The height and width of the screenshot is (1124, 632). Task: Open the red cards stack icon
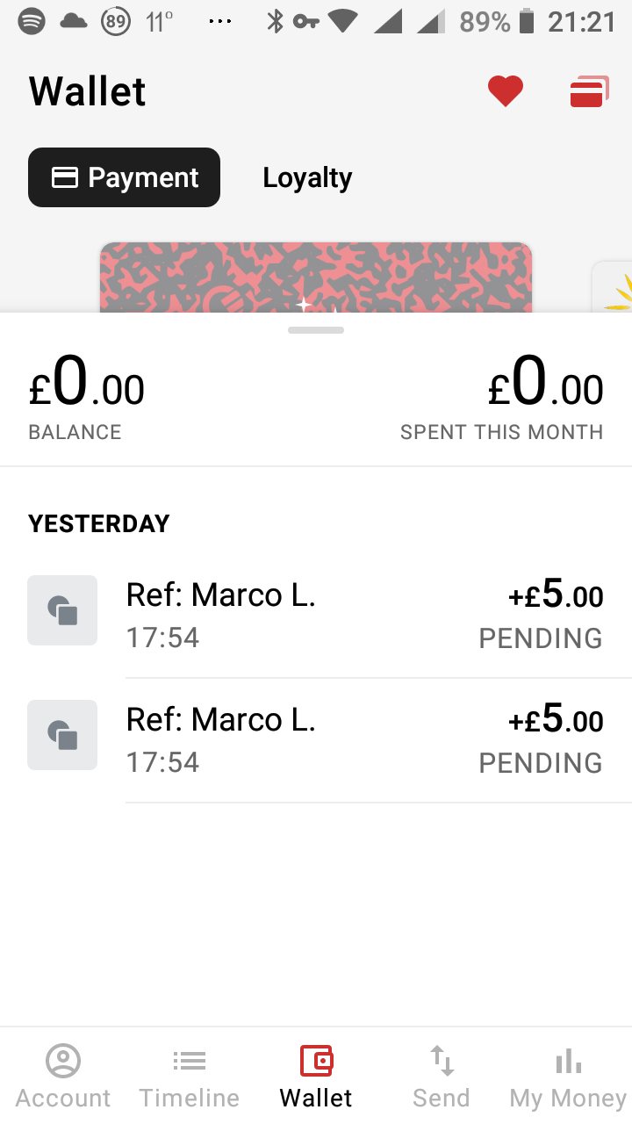pyautogui.click(x=589, y=91)
